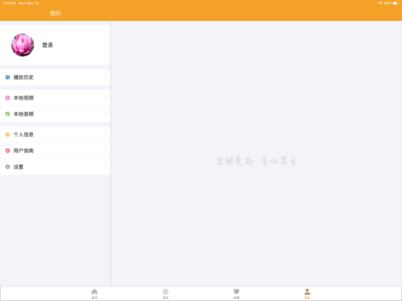The height and width of the screenshot is (301, 402).
Task: Expand the 本地音频 row chevron
Action: pos(104,114)
